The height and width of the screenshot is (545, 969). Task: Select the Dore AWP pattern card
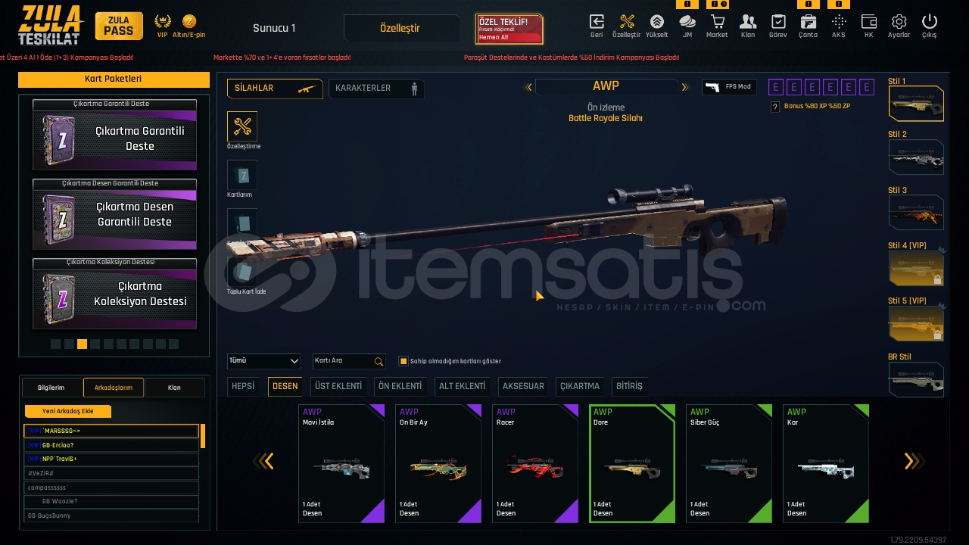[x=632, y=463]
